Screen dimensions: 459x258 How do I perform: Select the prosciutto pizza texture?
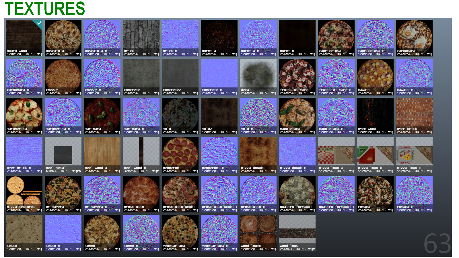click(x=141, y=194)
